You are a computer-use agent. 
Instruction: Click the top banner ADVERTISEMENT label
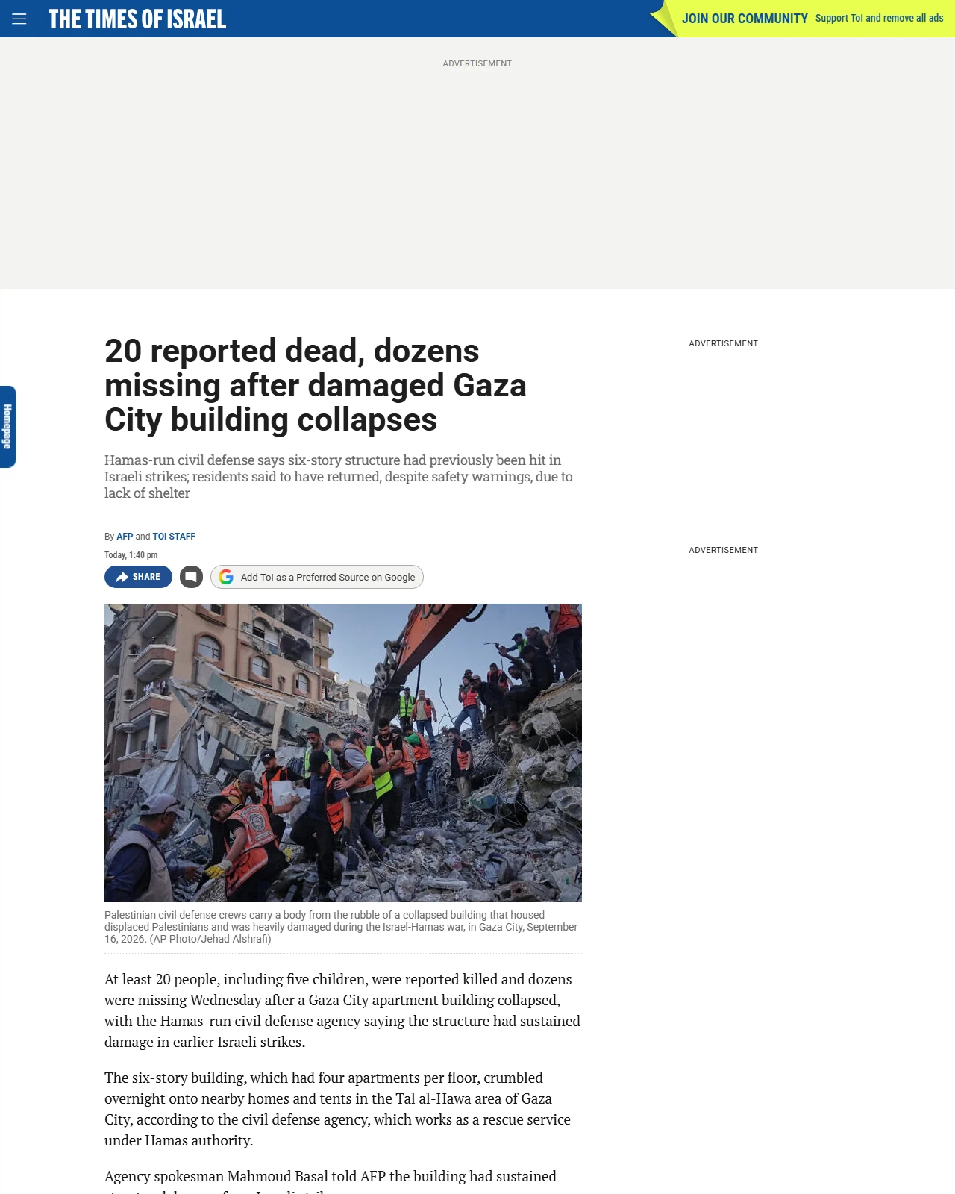(x=477, y=63)
